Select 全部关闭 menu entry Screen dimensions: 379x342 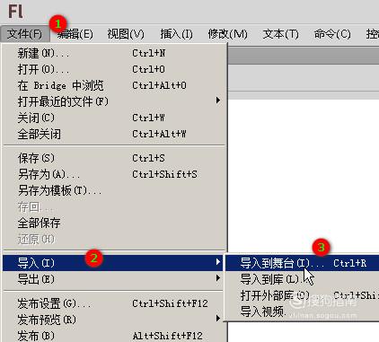point(114,134)
